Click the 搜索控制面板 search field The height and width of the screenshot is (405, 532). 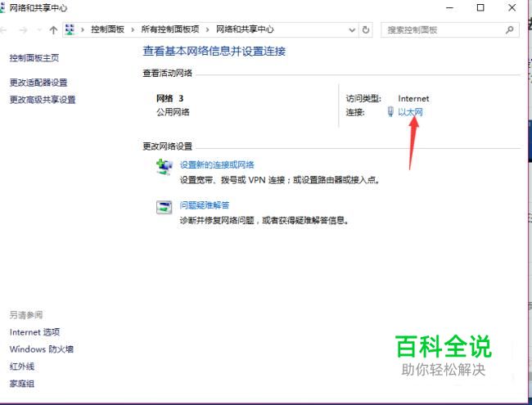pyautogui.click(x=450, y=29)
